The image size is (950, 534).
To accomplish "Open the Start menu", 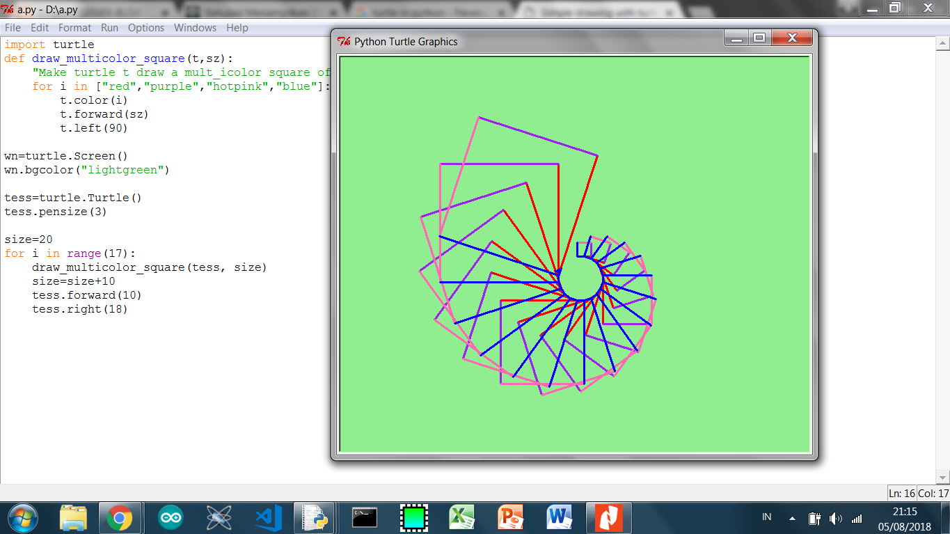I will click(x=24, y=517).
